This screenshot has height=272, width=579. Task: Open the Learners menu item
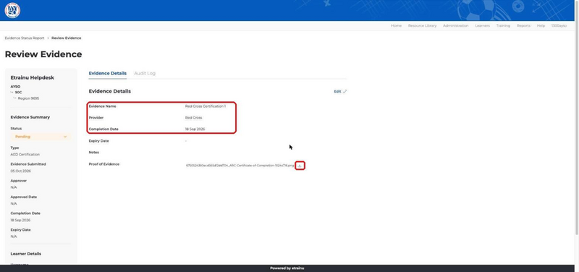[482, 26]
